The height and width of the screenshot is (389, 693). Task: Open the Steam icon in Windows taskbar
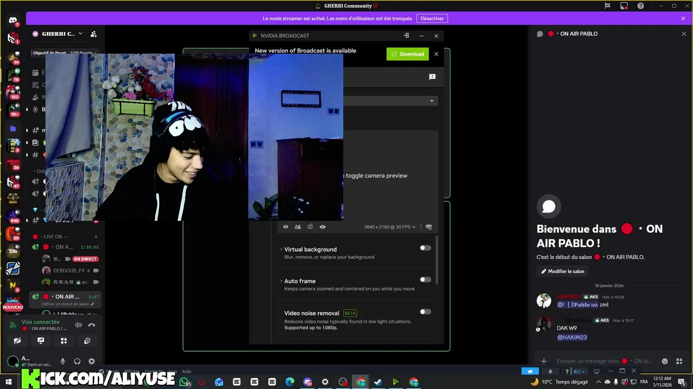coord(378,382)
